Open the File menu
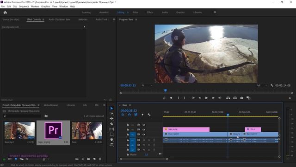 [3, 6]
